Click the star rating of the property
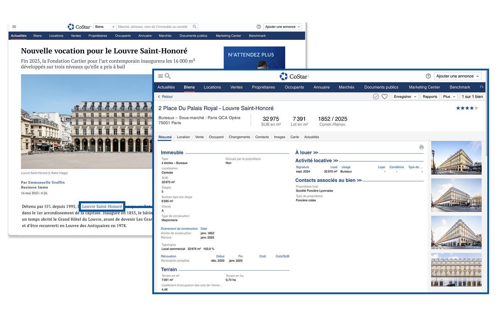497x317 pixels. pos(467,108)
